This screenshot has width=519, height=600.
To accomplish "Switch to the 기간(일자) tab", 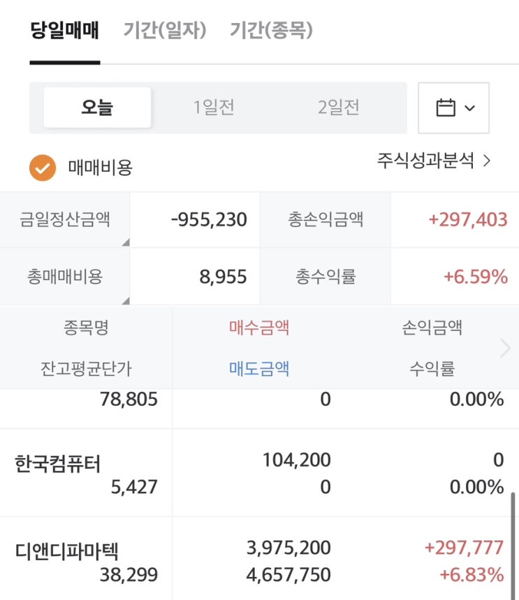I will pos(165,31).
